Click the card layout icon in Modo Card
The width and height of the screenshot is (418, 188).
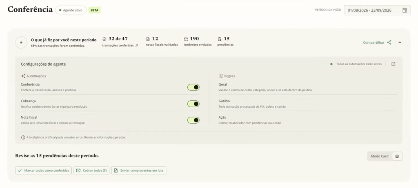tap(397, 156)
